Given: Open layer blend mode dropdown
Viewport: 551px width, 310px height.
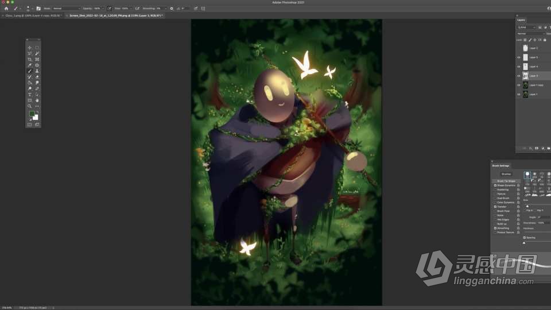Looking at the screenshot, I should pos(530,34).
